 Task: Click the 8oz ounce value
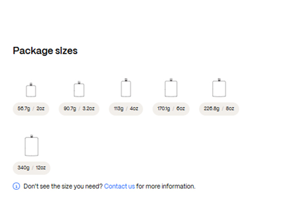tap(230, 108)
